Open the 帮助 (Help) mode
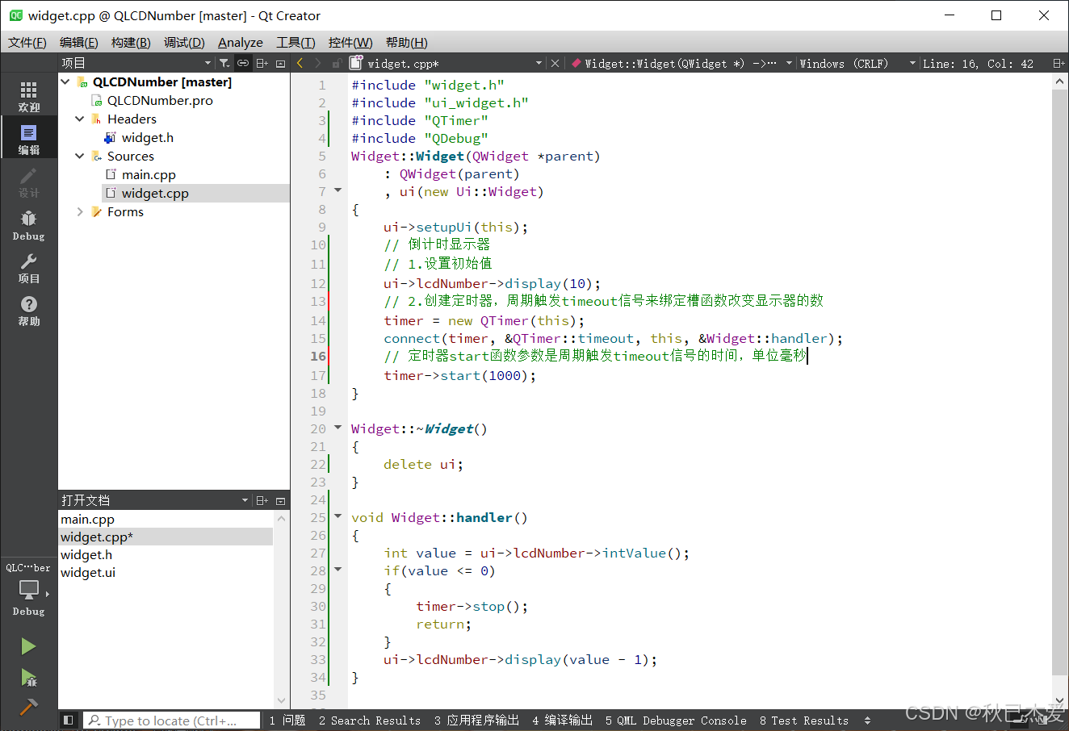Viewport: 1069px width, 731px height. pos(28,310)
